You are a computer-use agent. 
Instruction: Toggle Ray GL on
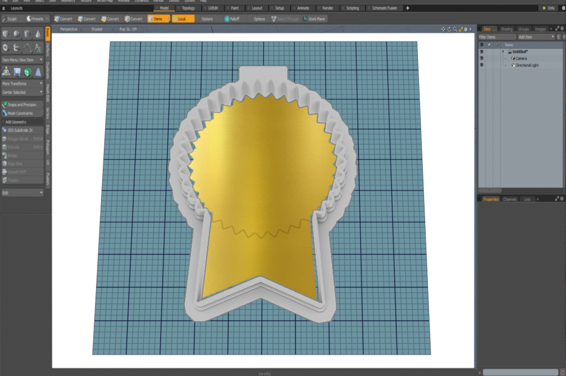128,29
